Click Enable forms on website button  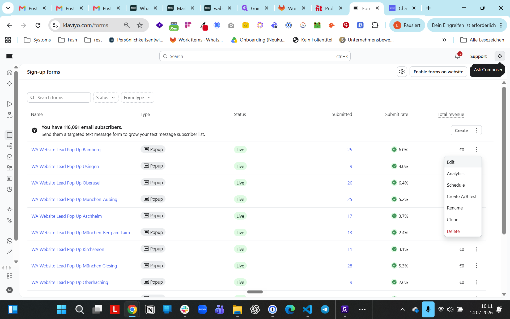pyautogui.click(x=438, y=72)
